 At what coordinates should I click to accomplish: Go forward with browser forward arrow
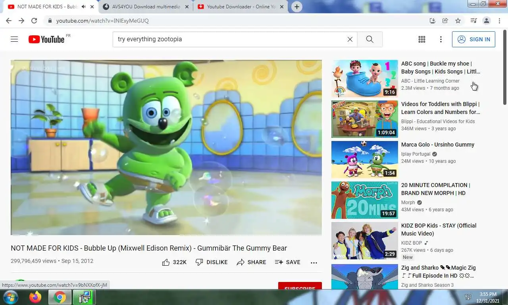[x=21, y=21]
